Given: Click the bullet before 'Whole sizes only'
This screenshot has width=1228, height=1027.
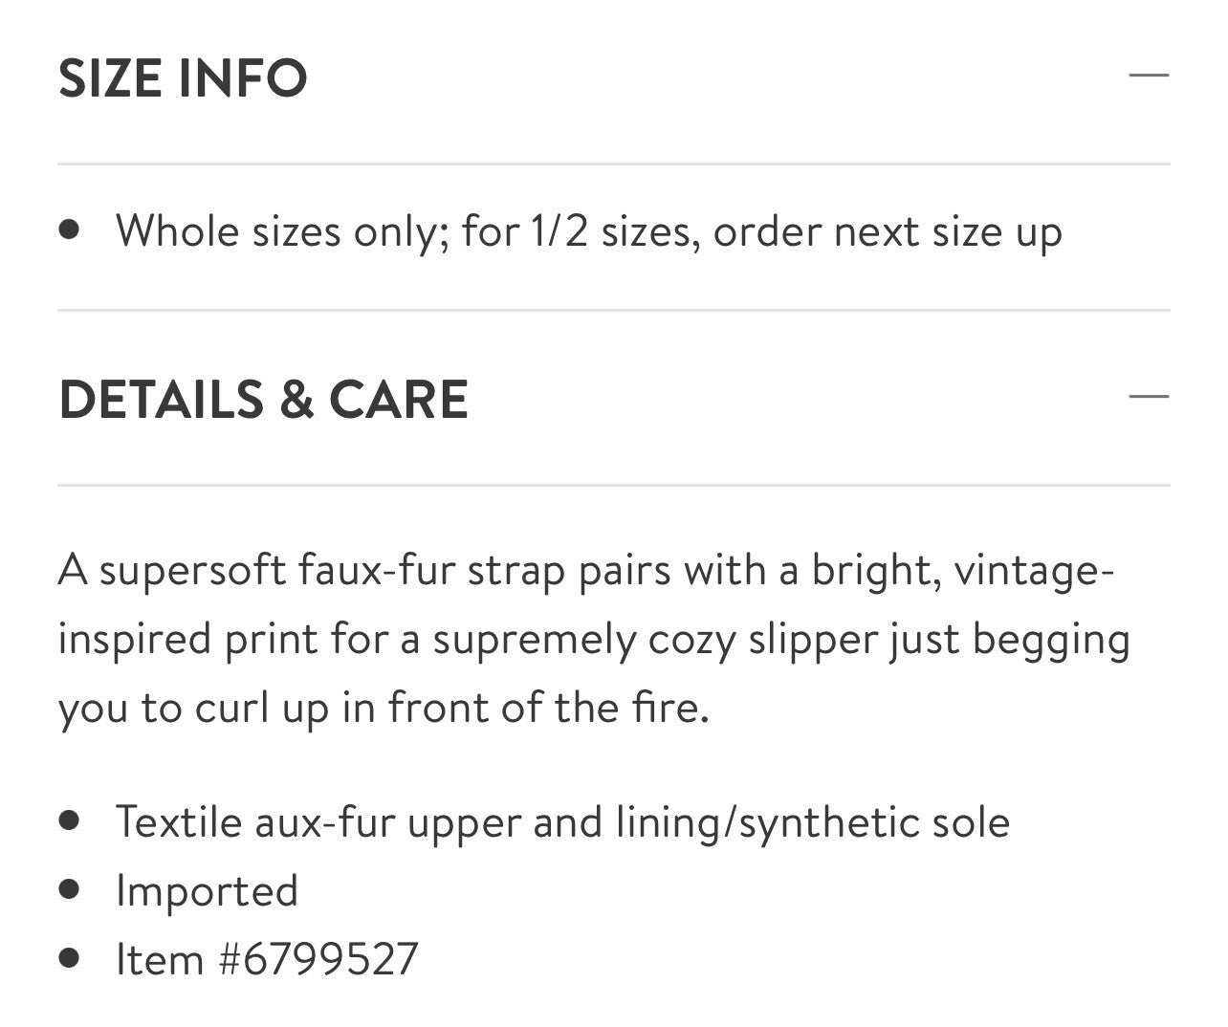Looking at the screenshot, I should click(x=68, y=229).
